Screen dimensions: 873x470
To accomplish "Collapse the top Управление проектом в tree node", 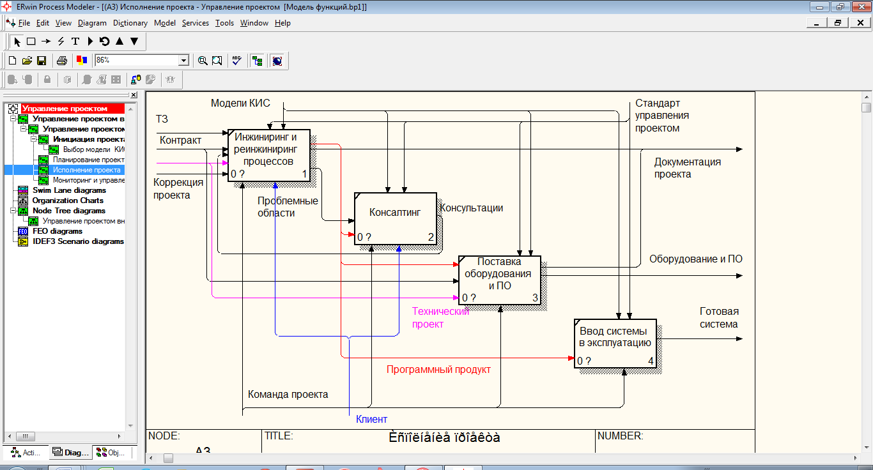I will [13, 119].
